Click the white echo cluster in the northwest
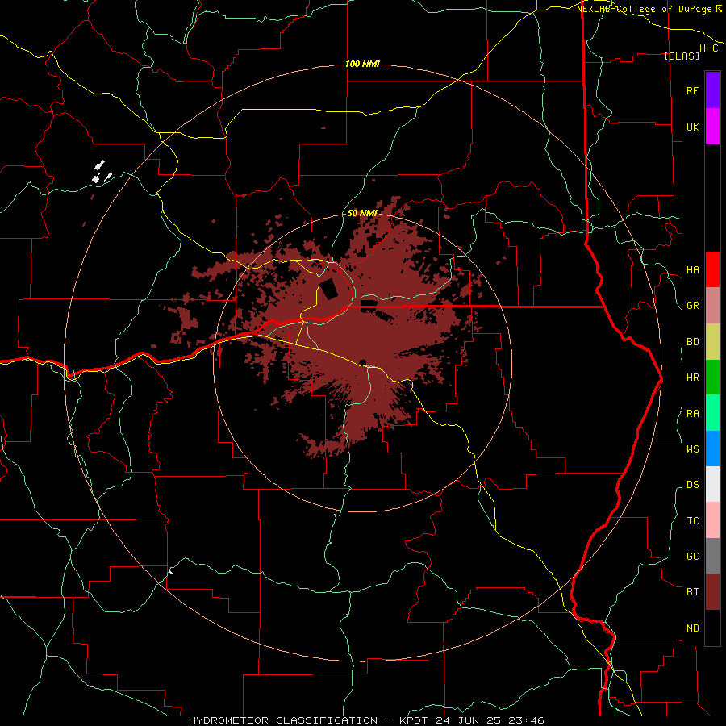The width and height of the screenshot is (726, 726). click(101, 173)
